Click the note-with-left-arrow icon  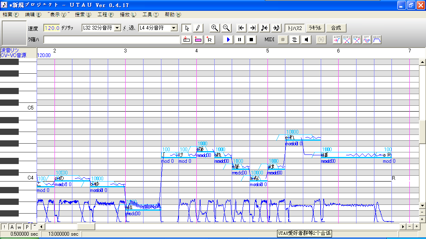click(264, 28)
